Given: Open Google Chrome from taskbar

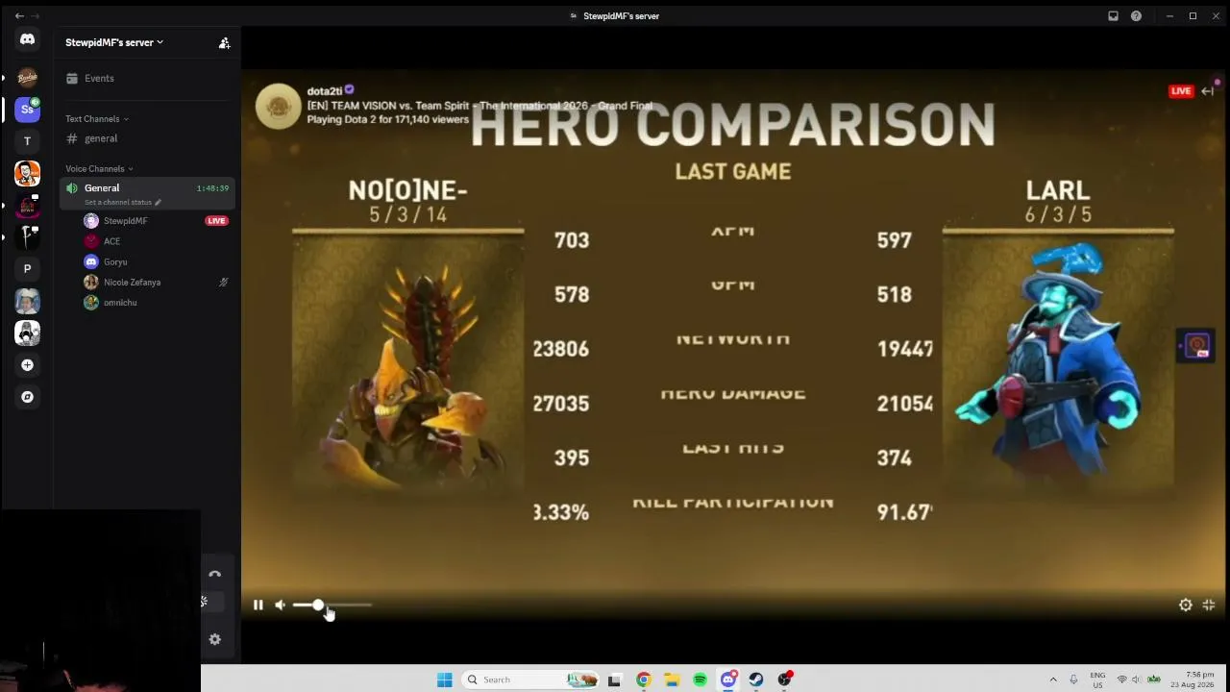Looking at the screenshot, I should [x=644, y=680].
